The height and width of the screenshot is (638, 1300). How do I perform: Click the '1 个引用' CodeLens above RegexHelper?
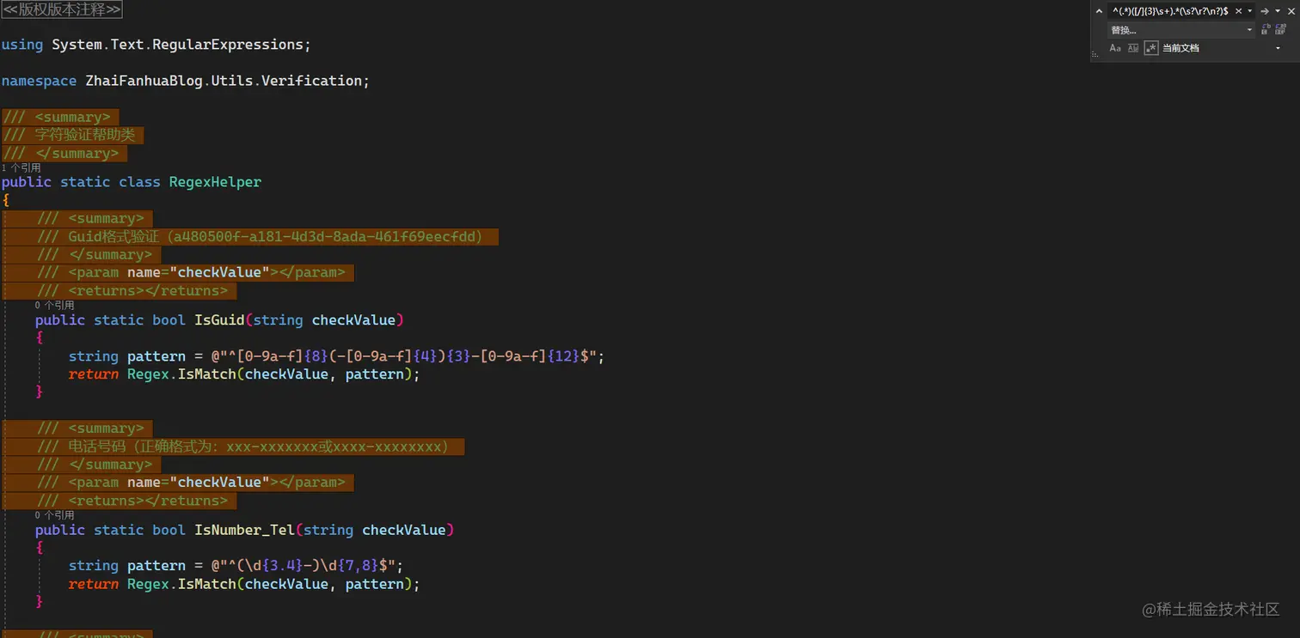[21, 168]
